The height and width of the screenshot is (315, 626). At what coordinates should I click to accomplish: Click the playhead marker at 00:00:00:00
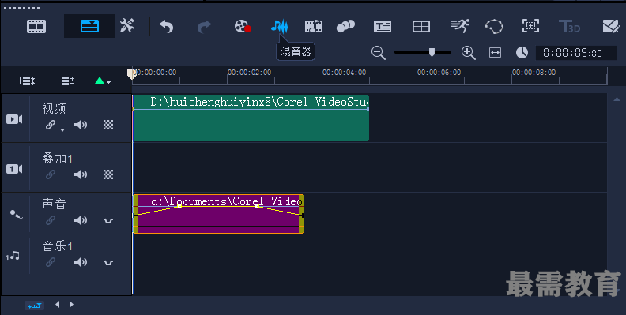click(x=131, y=74)
